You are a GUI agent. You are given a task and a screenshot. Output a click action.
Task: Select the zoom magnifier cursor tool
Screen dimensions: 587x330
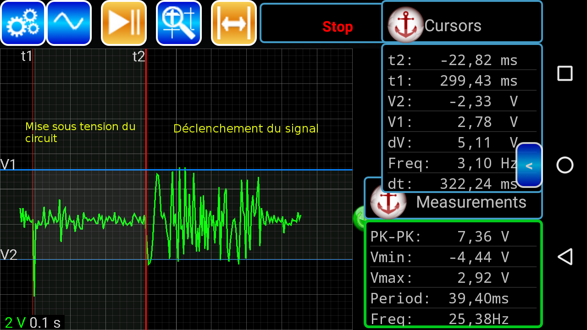[179, 23]
